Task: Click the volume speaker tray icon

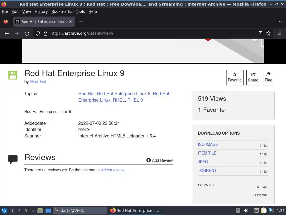Action: point(246,211)
